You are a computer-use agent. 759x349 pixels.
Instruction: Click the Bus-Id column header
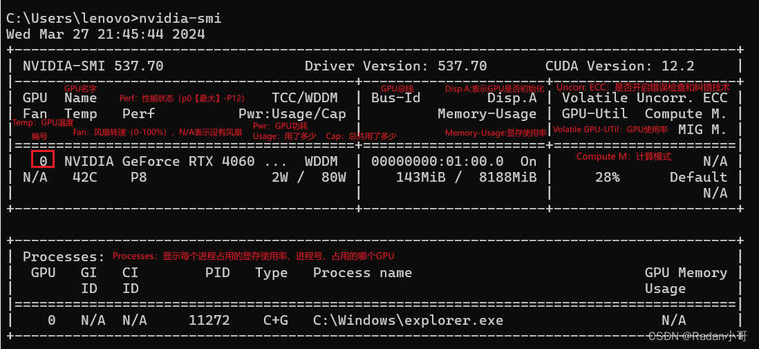[395, 98]
